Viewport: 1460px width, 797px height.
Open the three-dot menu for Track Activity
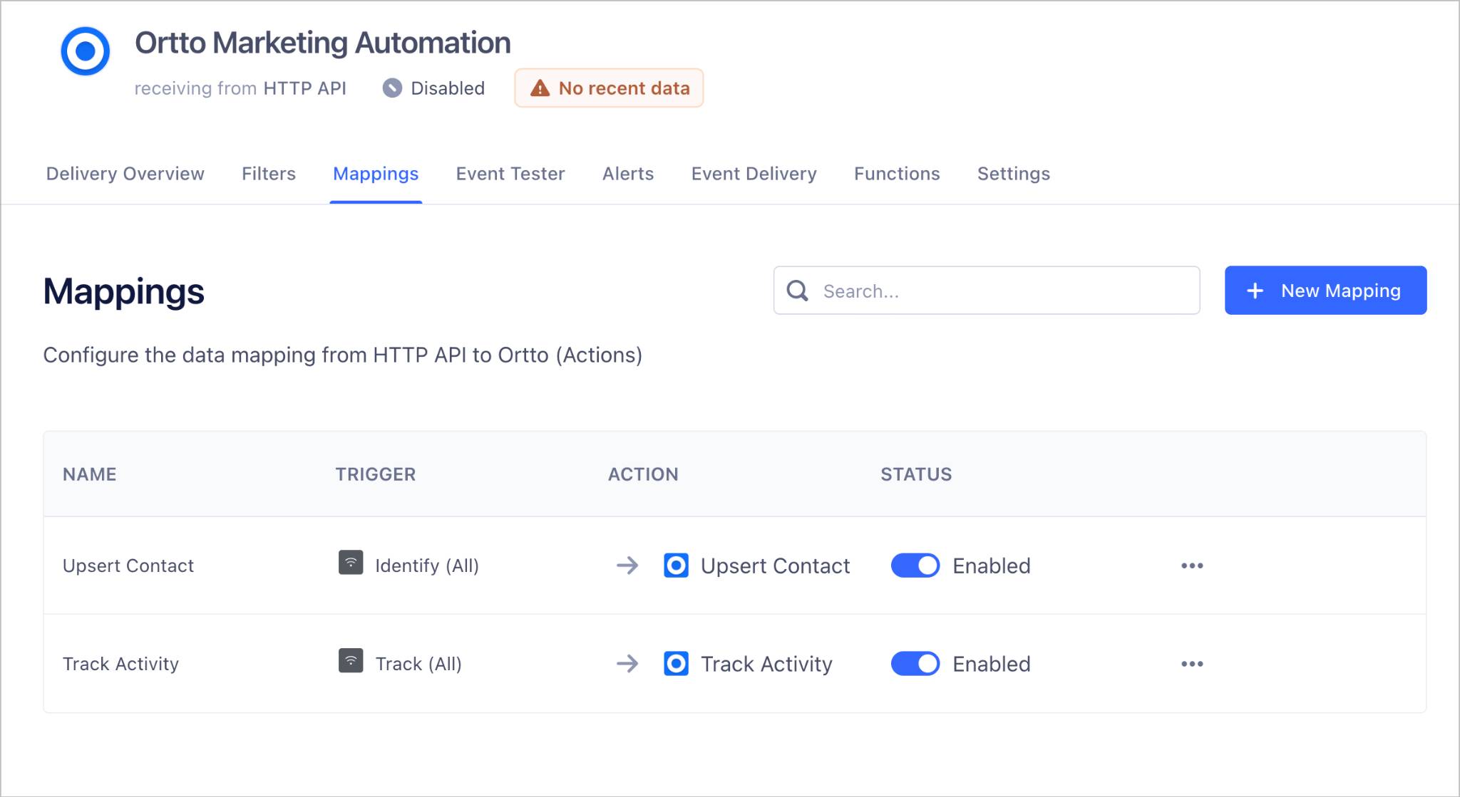[1192, 664]
